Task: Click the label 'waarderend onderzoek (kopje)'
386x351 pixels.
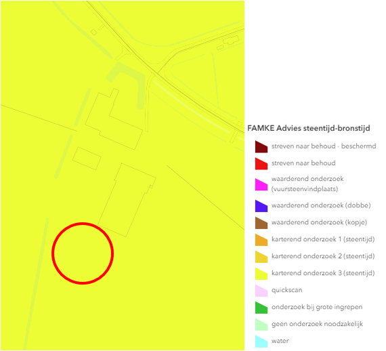Action: coord(319,222)
